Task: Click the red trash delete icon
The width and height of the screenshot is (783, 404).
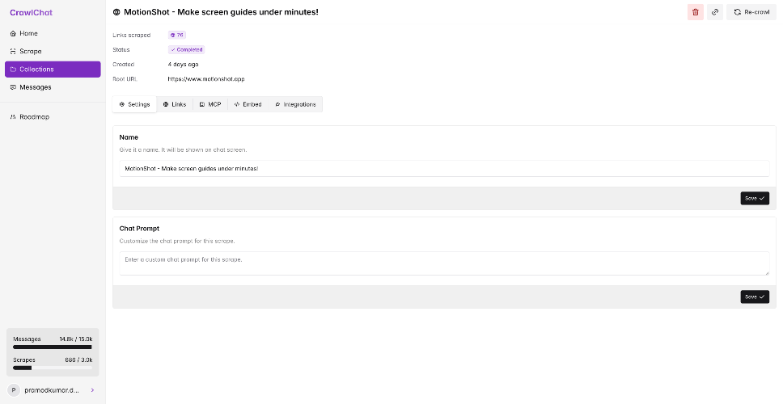Action: tap(696, 12)
